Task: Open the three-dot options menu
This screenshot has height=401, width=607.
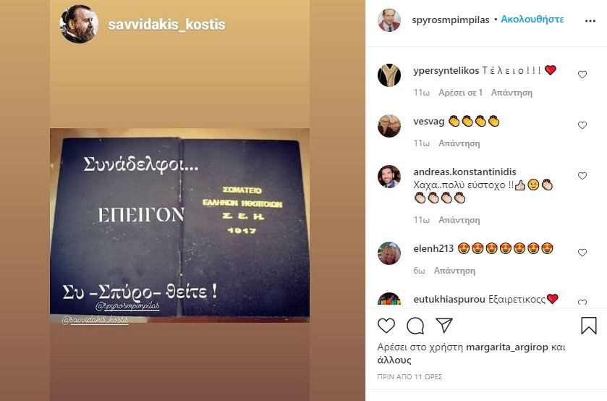Action: tap(590, 21)
